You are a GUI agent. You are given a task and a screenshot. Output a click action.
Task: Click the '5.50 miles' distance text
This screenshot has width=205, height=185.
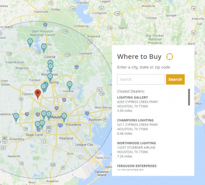[x=125, y=111]
